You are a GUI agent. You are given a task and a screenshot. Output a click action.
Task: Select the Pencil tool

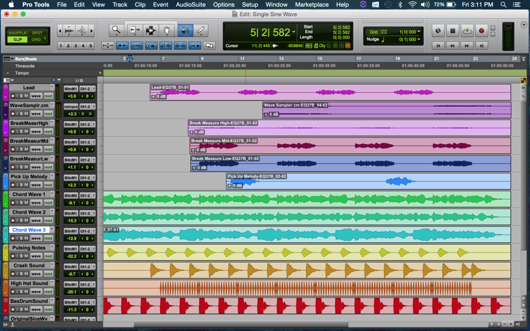201,30
